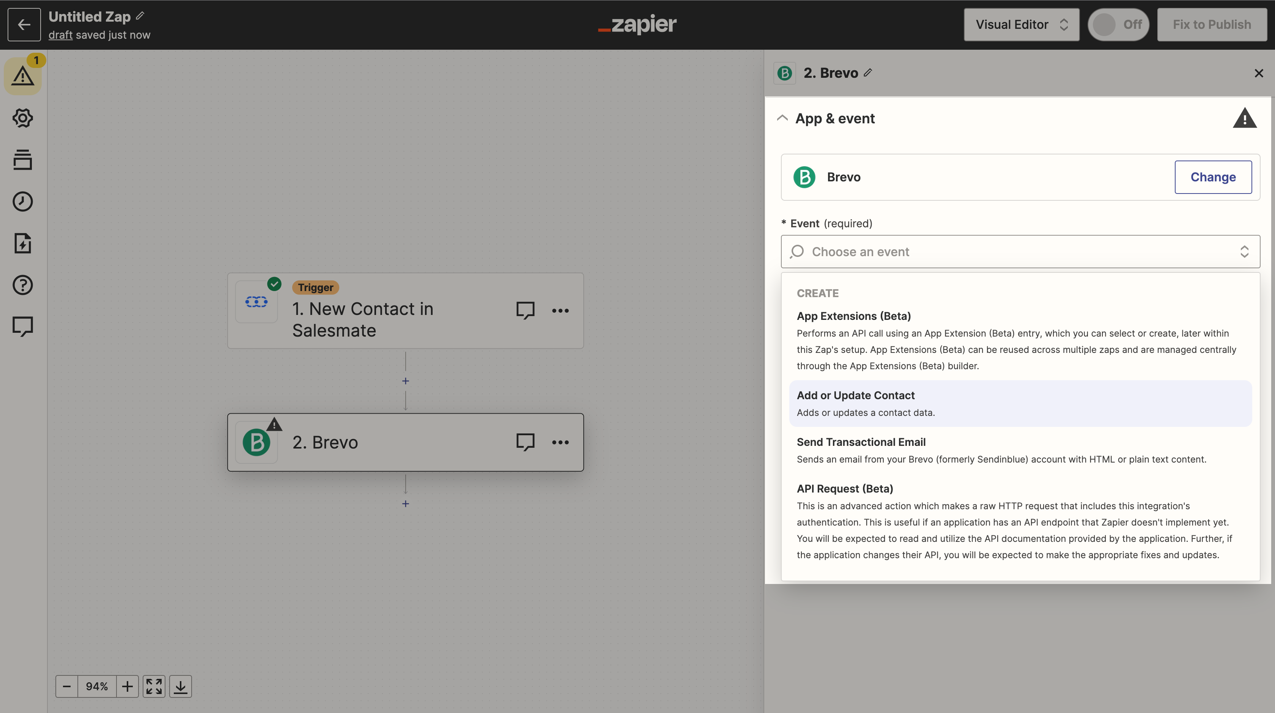Add comment on the 2. Brevo step
1275x713 pixels.
click(x=525, y=442)
